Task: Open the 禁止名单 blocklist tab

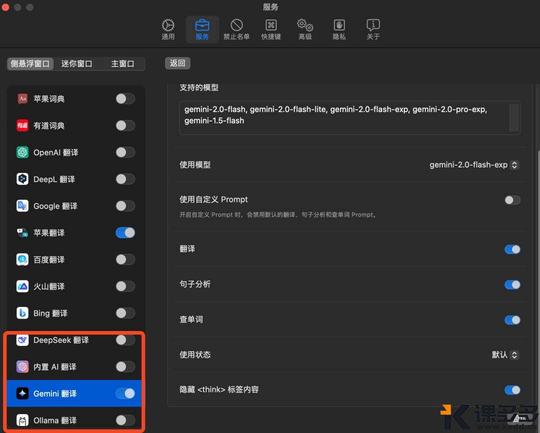Action: click(x=236, y=29)
